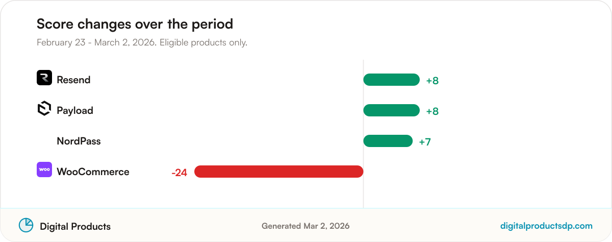Viewport: 612px width, 242px height.
Task: Click the red WooCommerce -24 bar
Action: 279,172
